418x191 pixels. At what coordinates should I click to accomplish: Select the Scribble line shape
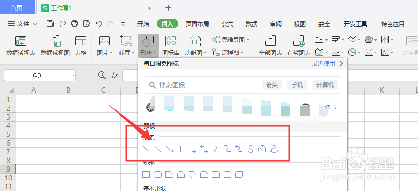point(274,149)
